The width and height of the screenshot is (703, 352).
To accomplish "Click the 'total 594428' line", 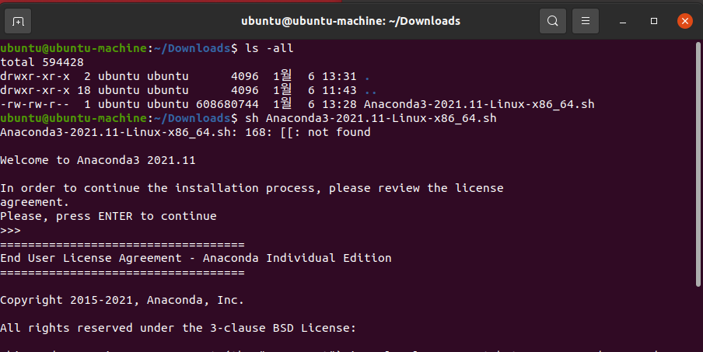I will 42,62.
